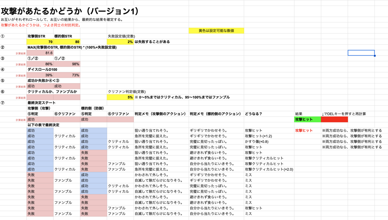Image resolution: width=388 pixels, height=220 pixels.
Task: Click the yellow 黄色は設定可能な数値 legend cell
Action: coord(216,31)
